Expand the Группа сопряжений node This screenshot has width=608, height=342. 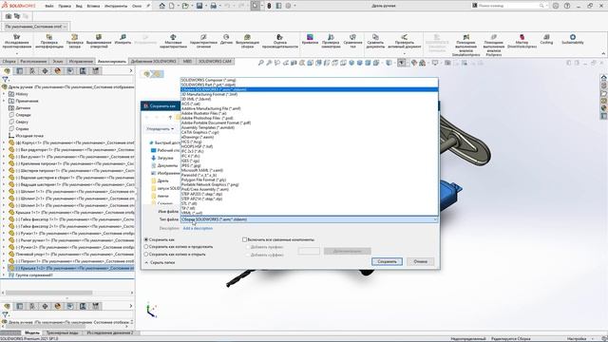(x=4, y=275)
